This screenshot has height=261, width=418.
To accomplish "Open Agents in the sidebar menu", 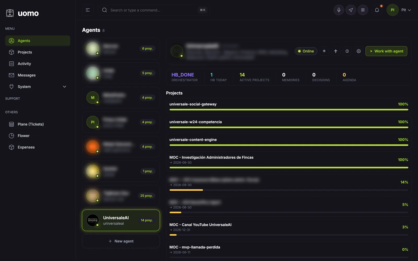I will (x=38, y=41).
